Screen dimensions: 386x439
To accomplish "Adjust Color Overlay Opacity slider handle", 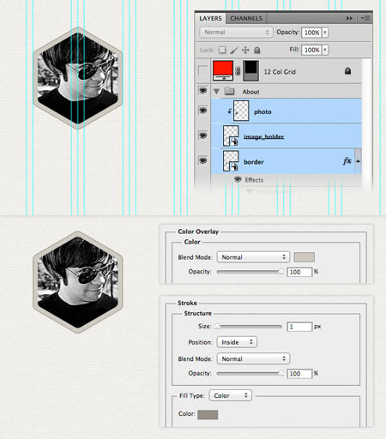I will pyautogui.click(x=281, y=271).
